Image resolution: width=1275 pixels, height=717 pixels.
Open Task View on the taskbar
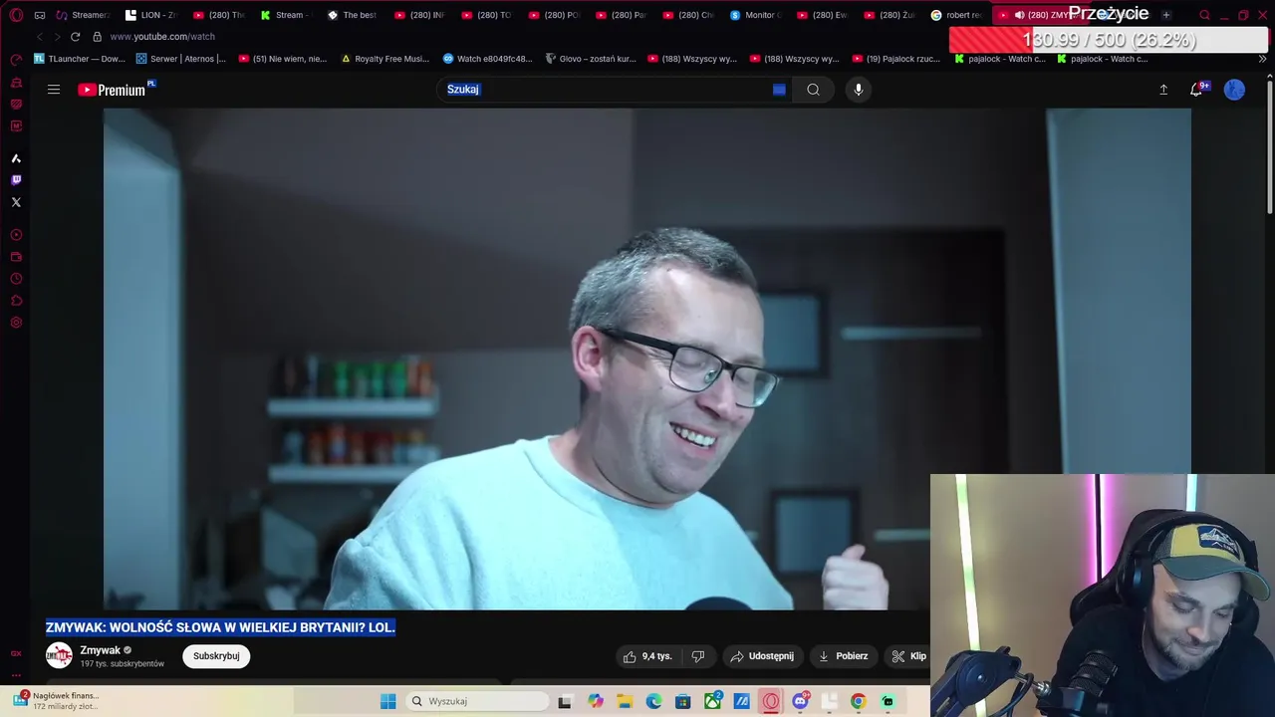pos(565,701)
